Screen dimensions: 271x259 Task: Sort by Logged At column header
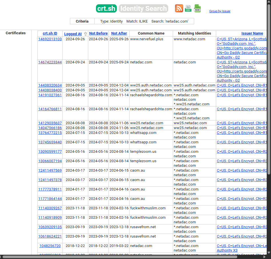tap(73, 34)
